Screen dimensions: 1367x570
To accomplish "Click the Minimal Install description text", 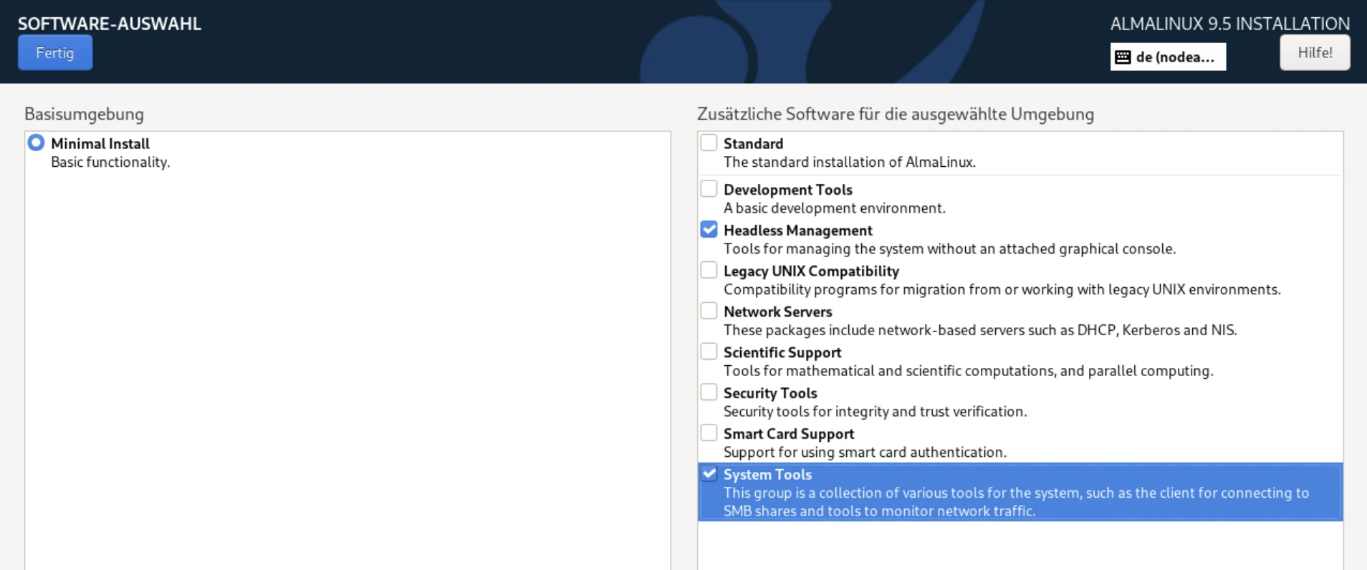I will pos(110,163).
